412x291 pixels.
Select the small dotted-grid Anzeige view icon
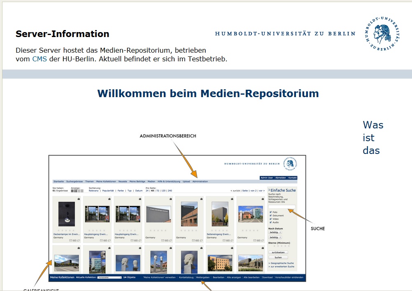coord(79,191)
